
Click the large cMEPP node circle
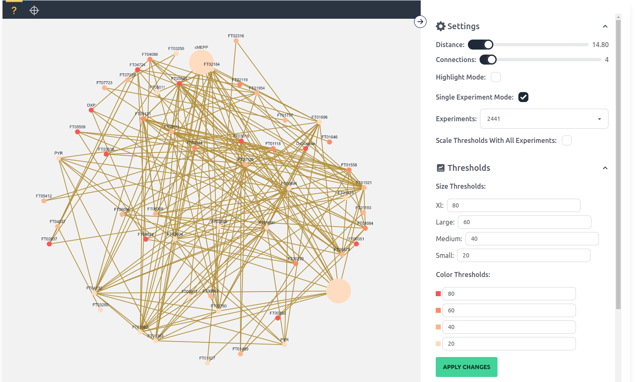point(202,62)
